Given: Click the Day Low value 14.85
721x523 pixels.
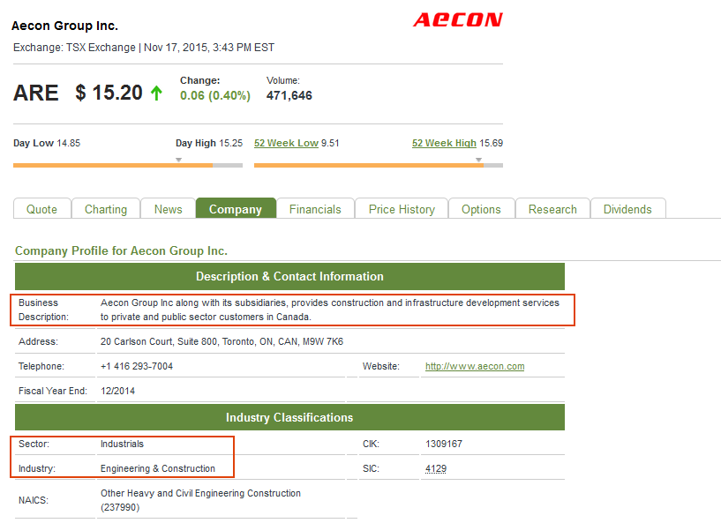Looking at the screenshot, I should [69, 143].
